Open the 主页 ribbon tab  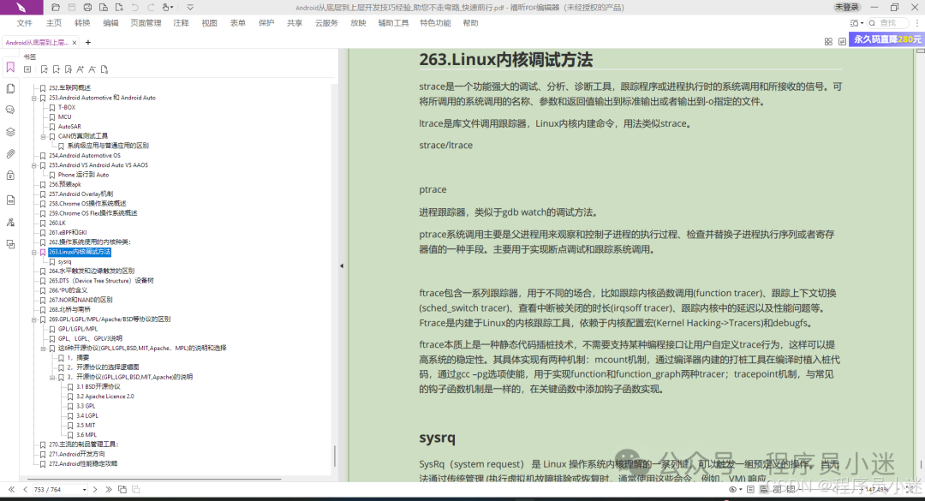pos(54,23)
